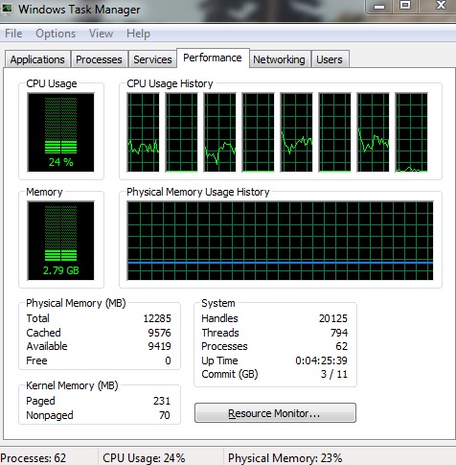
Task: Click the Nonpaged kernel memory value 70
Action: 165,415
